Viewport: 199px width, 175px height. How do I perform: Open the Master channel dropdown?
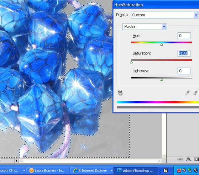(145, 27)
